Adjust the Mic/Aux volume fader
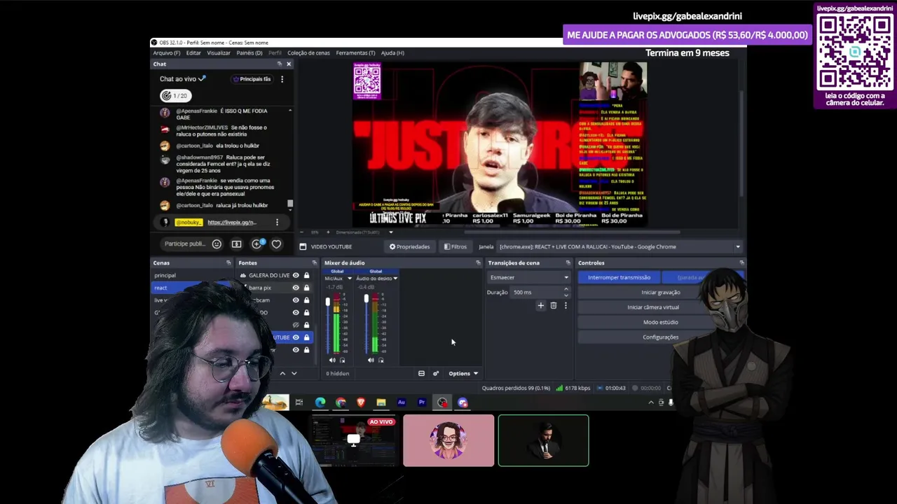The image size is (897, 504). [x=327, y=302]
